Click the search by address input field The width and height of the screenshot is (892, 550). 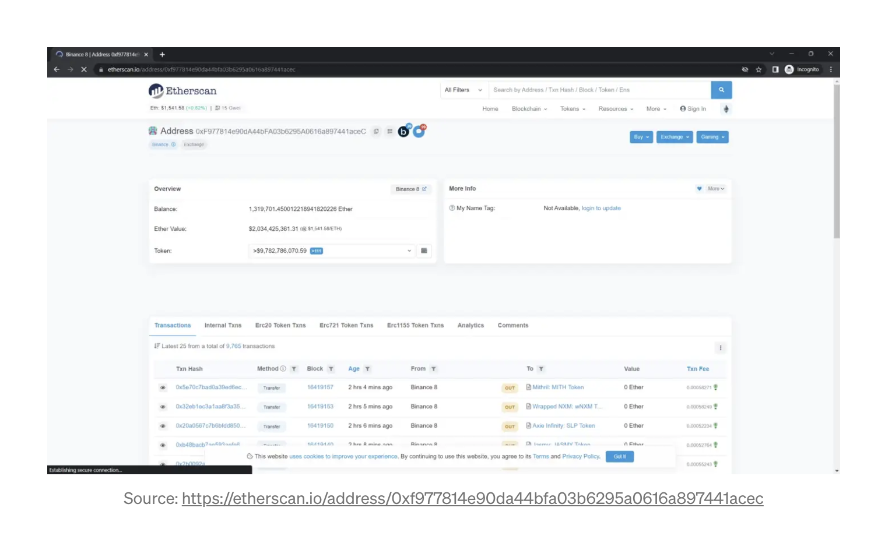pyautogui.click(x=599, y=90)
